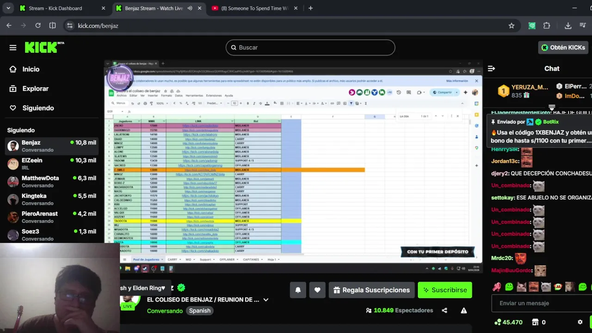Click Regala Suscripciones button

(371, 290)
